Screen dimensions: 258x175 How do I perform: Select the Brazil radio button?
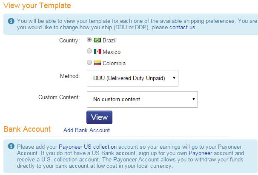pyautogui.click(x=89, y=39)
